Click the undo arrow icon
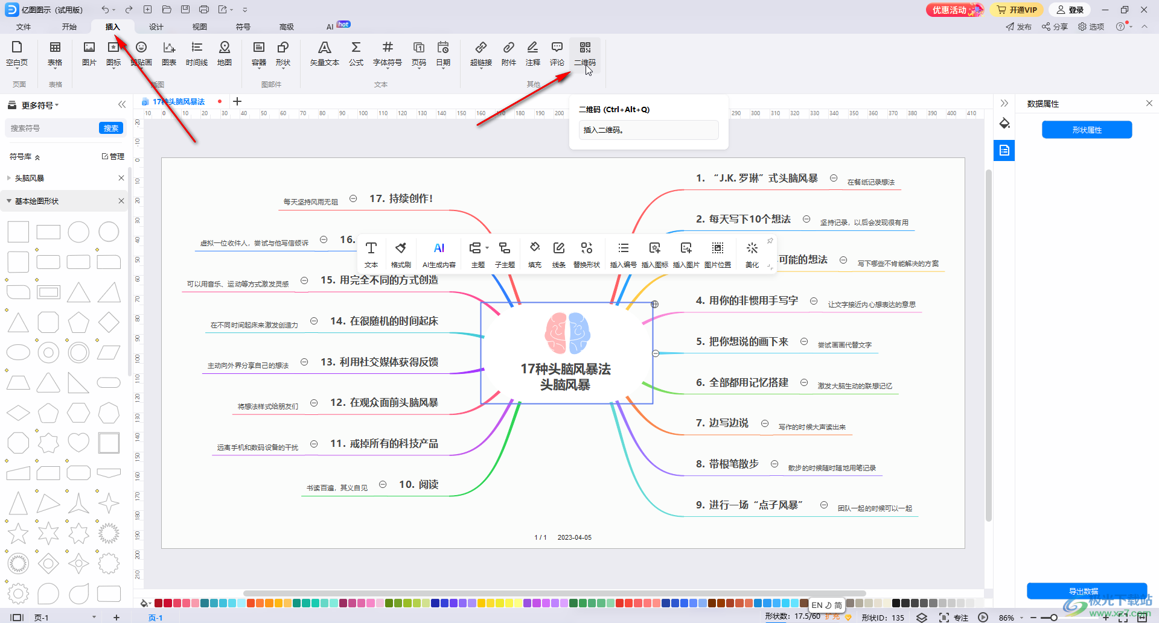1159x623 pixels. 106,10
